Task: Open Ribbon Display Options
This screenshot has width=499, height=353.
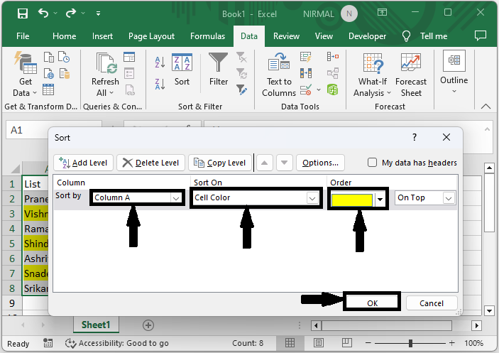Action: coord(382,12)
